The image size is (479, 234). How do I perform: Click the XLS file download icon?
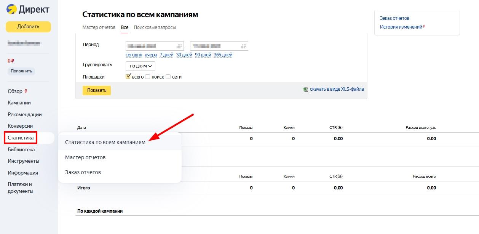[x=305, y=90]
